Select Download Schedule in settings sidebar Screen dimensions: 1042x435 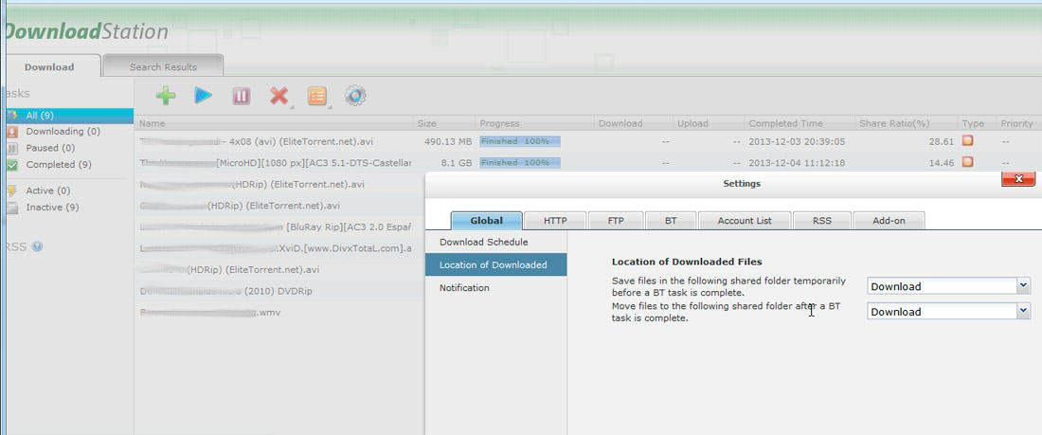coord(495,242)
